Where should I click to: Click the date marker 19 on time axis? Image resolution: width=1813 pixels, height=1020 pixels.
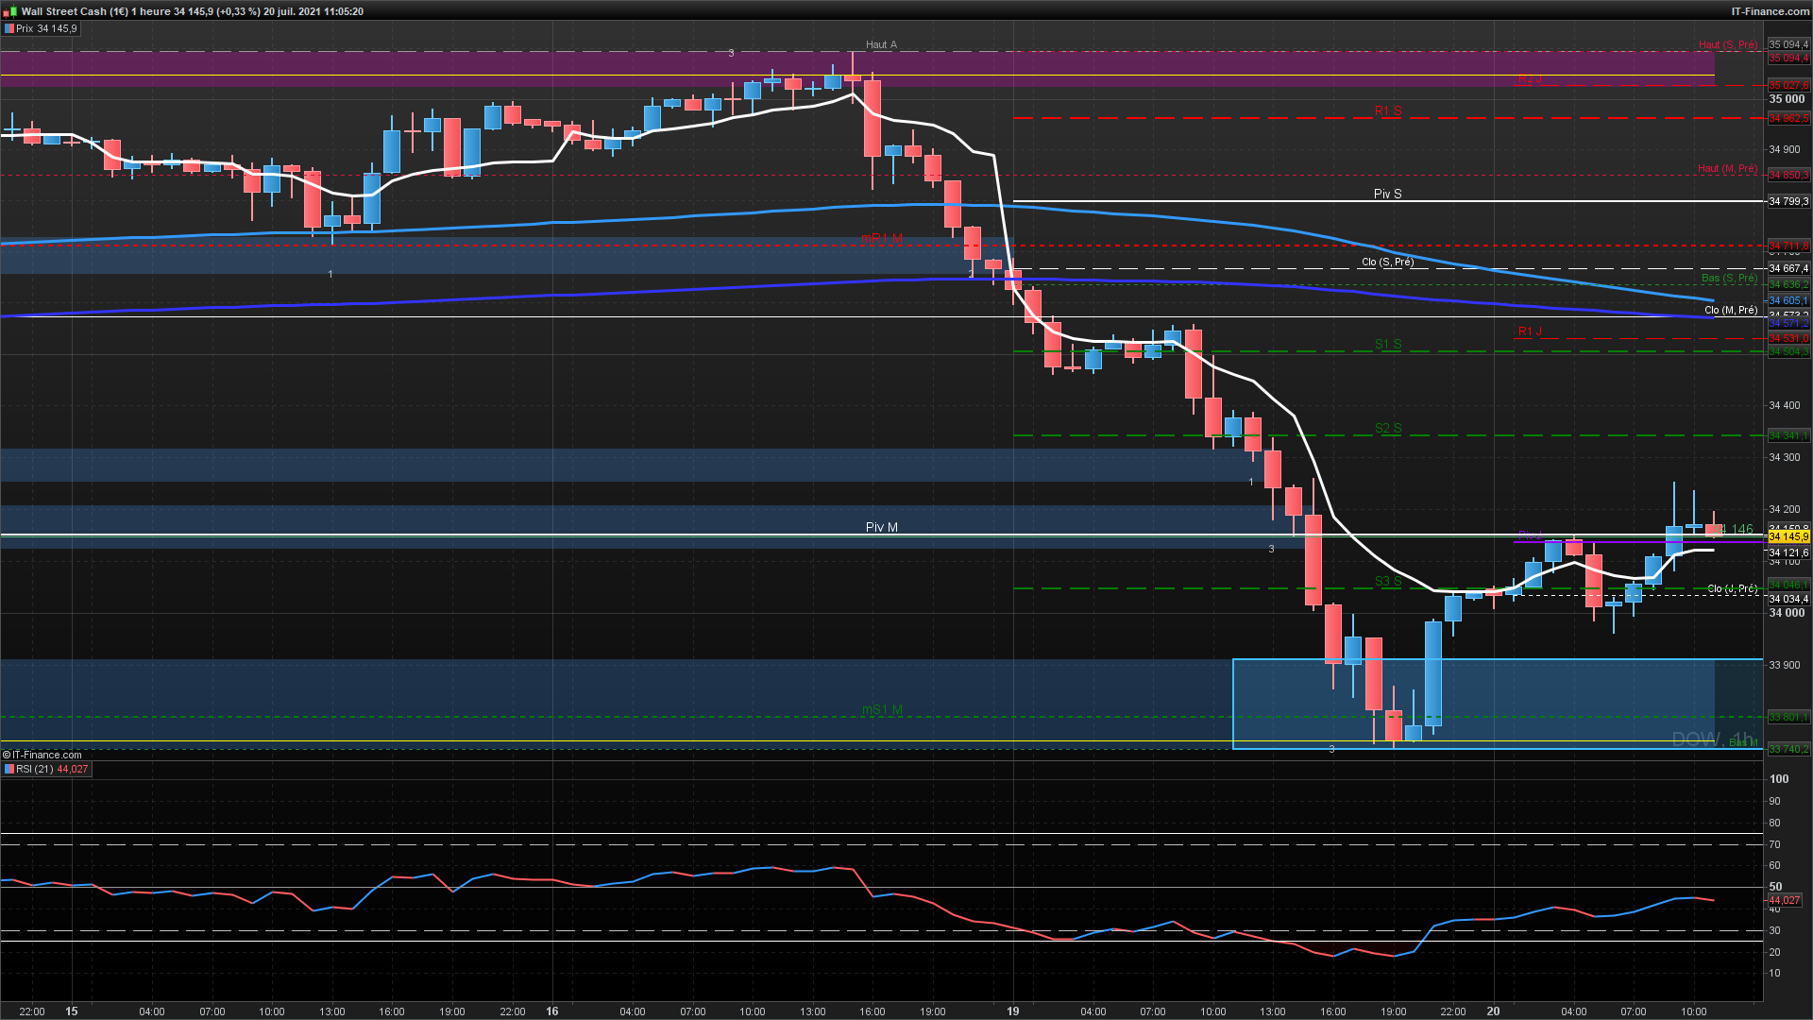tap(1013, 1011)
